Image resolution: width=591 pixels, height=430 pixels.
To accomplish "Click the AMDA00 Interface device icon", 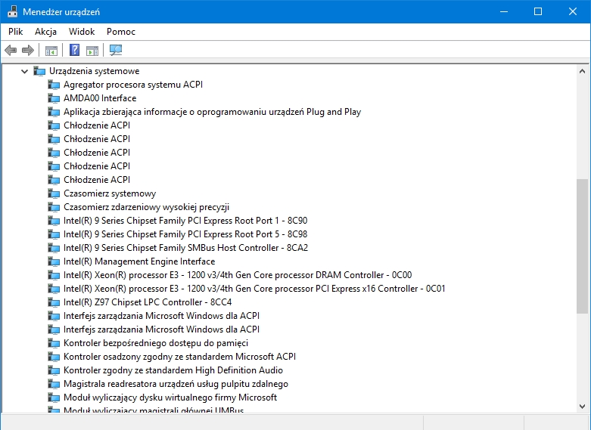I will point(54,98).
